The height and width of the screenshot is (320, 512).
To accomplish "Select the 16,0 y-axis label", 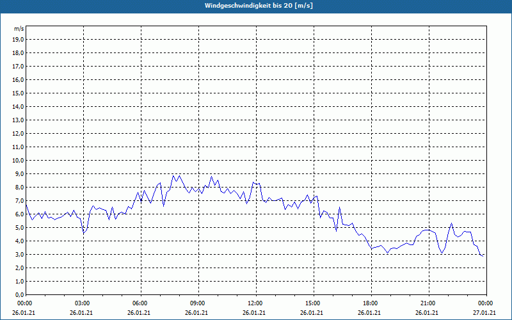I will point(18,79).
